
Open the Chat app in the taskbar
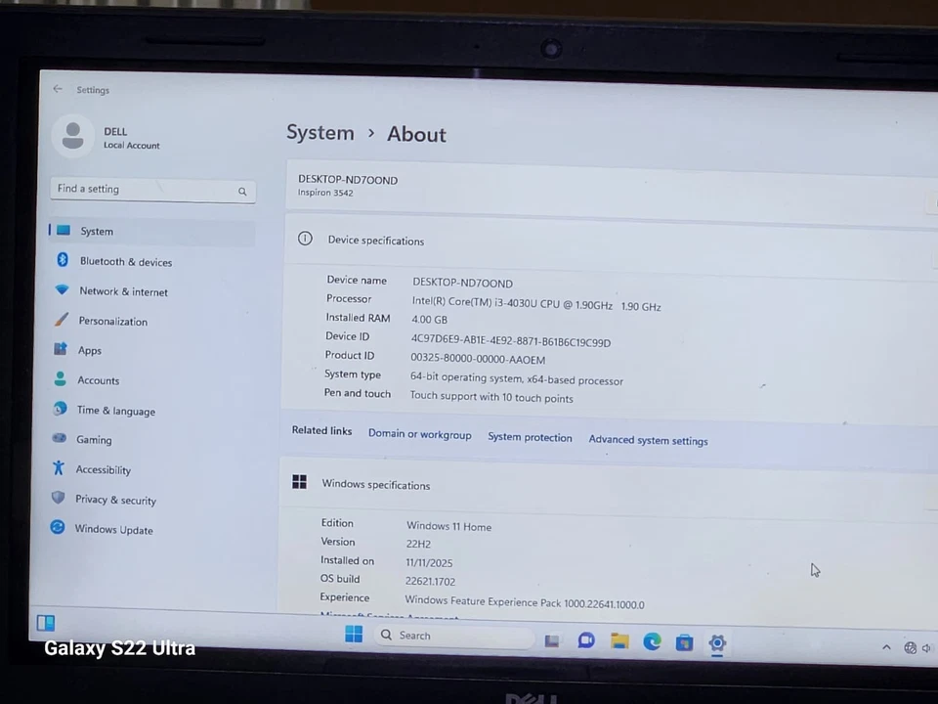(585, 640)
